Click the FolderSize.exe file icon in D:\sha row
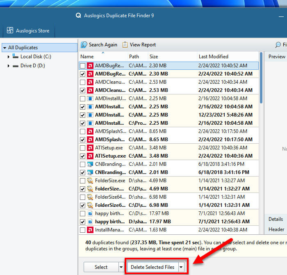This screenshot has width=287, height=275. (90, 181)
